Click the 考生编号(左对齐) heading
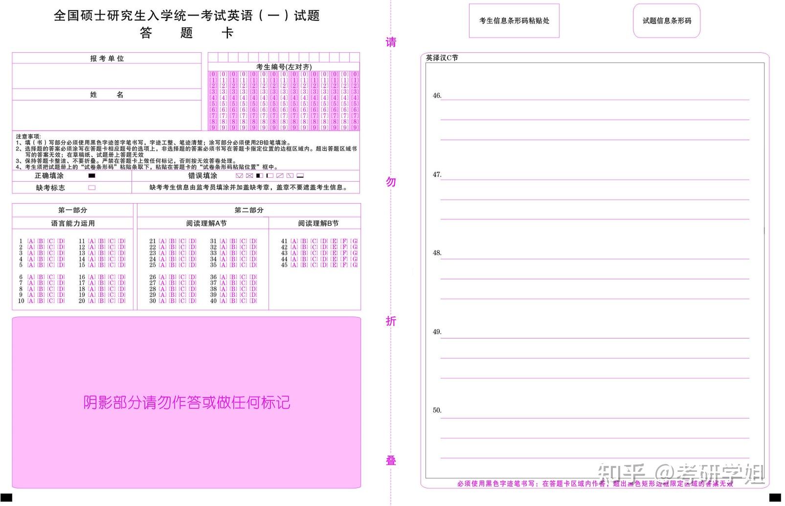This screenshot has height=506, width=785. click(x=284, y=67)
